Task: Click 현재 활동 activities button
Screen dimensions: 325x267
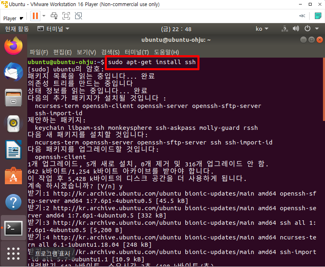Action: tap(17, 29)
